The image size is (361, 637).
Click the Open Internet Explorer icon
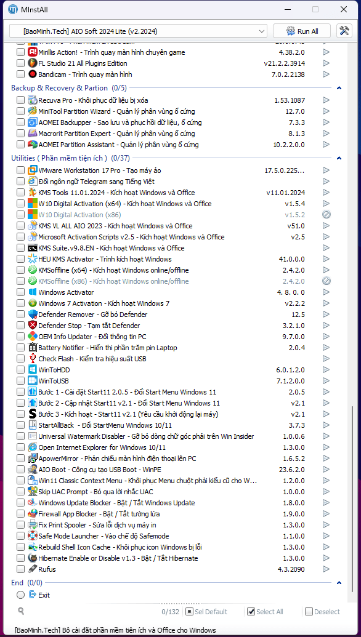coord(33,447)
